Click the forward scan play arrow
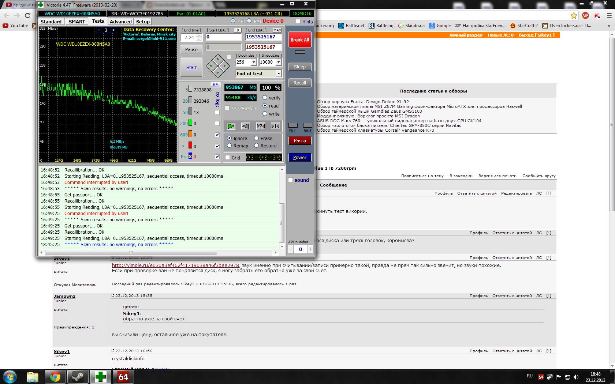 click(x=231, y=126)
